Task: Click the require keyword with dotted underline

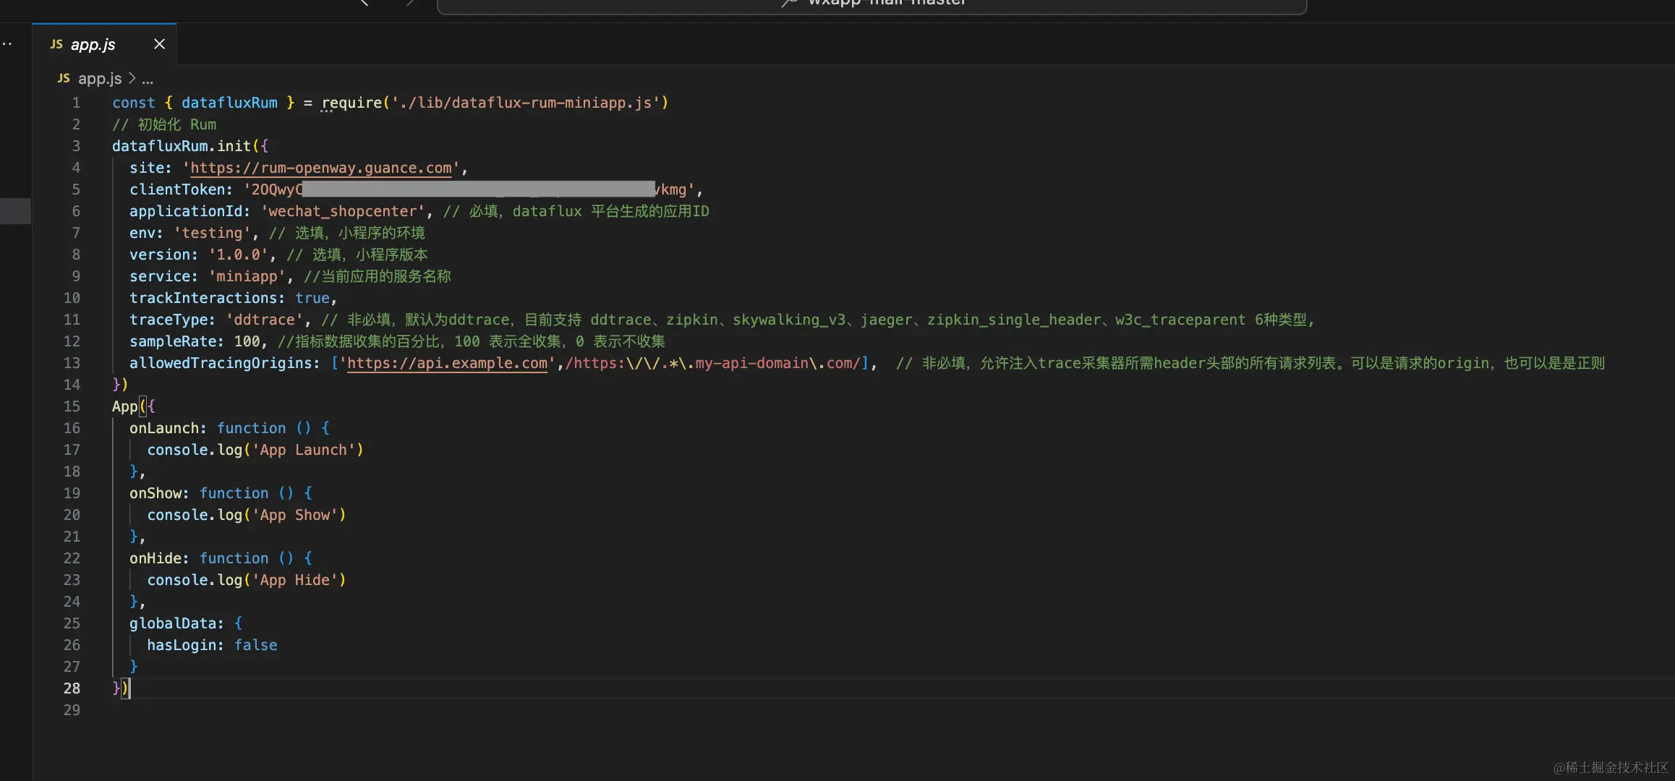Action: (351, 103)
